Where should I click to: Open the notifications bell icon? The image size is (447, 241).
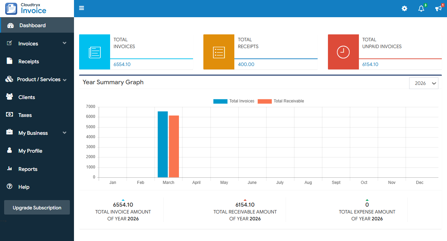point(421,8)
